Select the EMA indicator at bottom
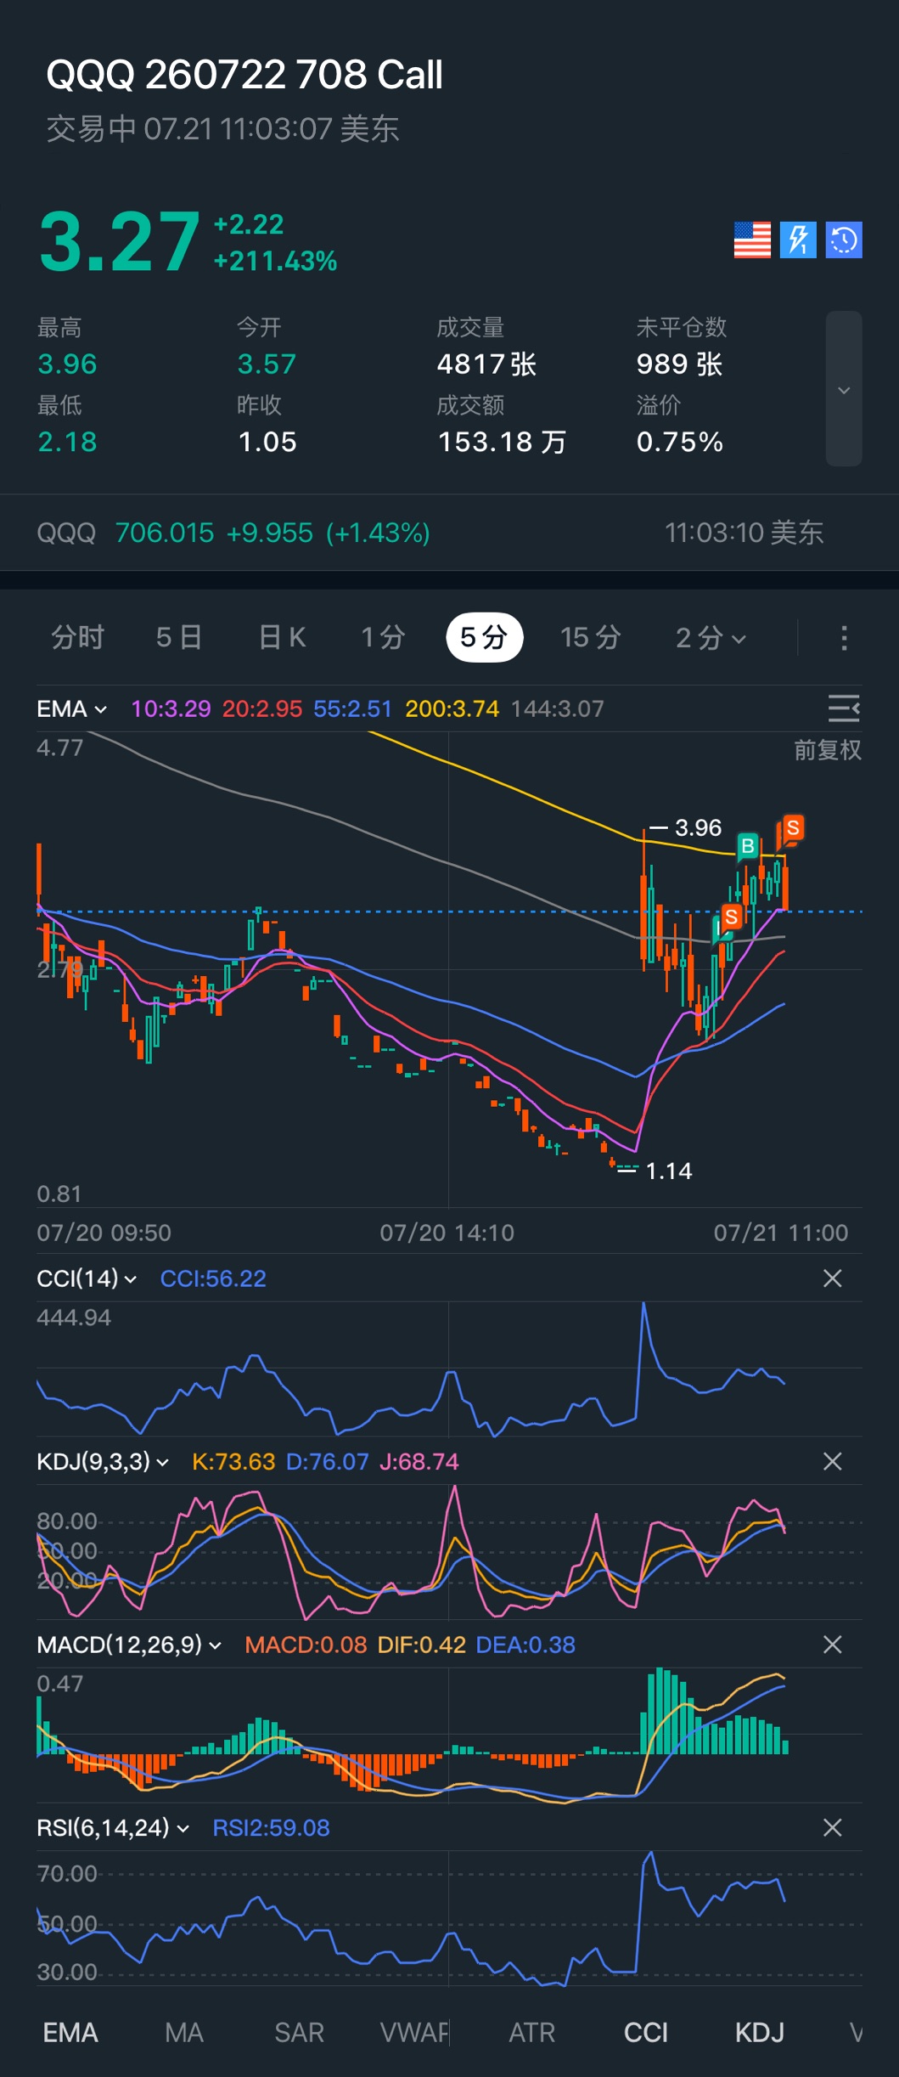Screen dimensions: 899x2077 point(70,2033)
